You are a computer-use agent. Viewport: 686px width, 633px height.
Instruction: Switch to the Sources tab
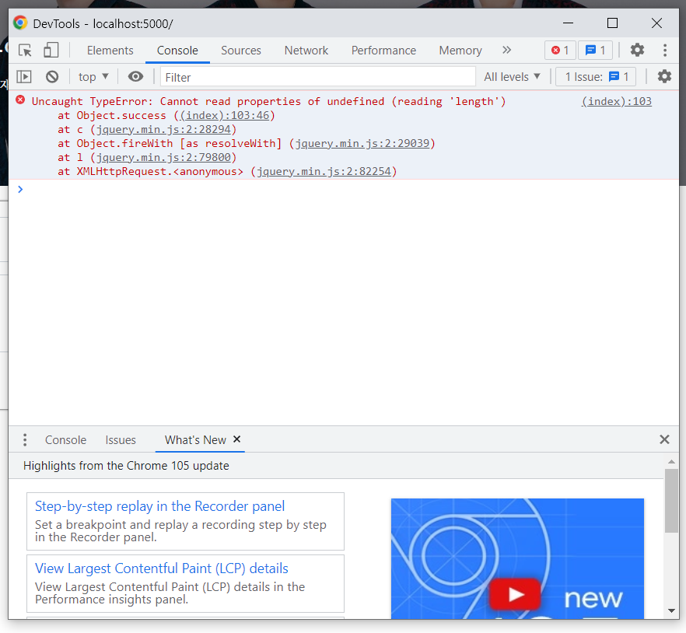click(x=240, y=51)
